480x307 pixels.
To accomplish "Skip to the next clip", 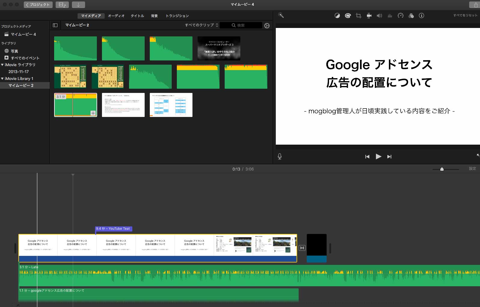I will point(389,157).
